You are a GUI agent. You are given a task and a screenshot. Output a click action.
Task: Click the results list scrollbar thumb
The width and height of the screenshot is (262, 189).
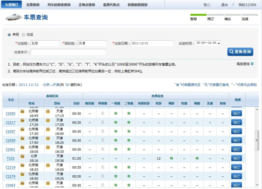(257, 140)
